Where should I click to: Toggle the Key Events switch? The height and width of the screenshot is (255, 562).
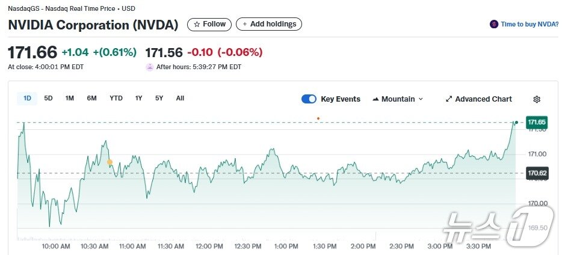tap(309, 99)
